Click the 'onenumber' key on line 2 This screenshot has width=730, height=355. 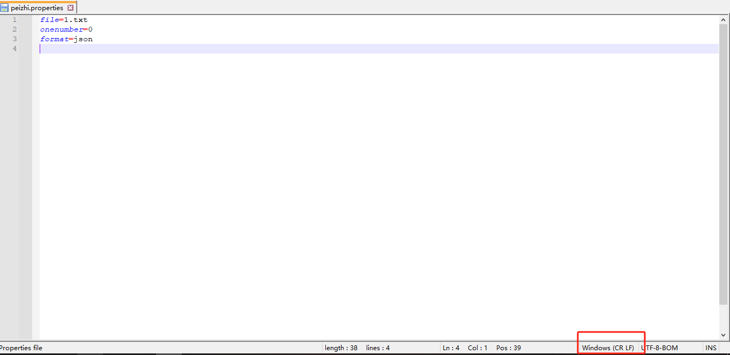(x=62, y=29)
